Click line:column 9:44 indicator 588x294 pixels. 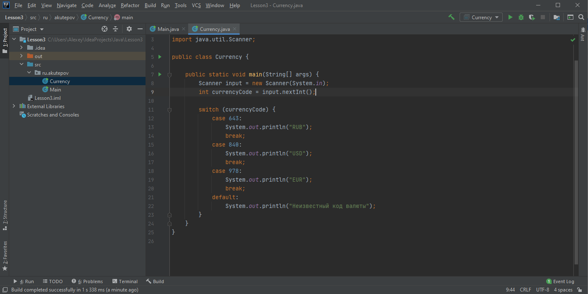tap(510, 289)
